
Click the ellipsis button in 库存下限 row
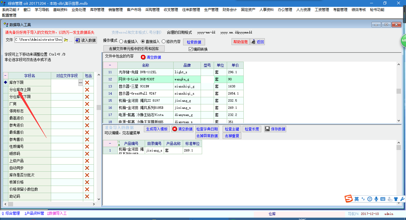[x=81, y=83]
